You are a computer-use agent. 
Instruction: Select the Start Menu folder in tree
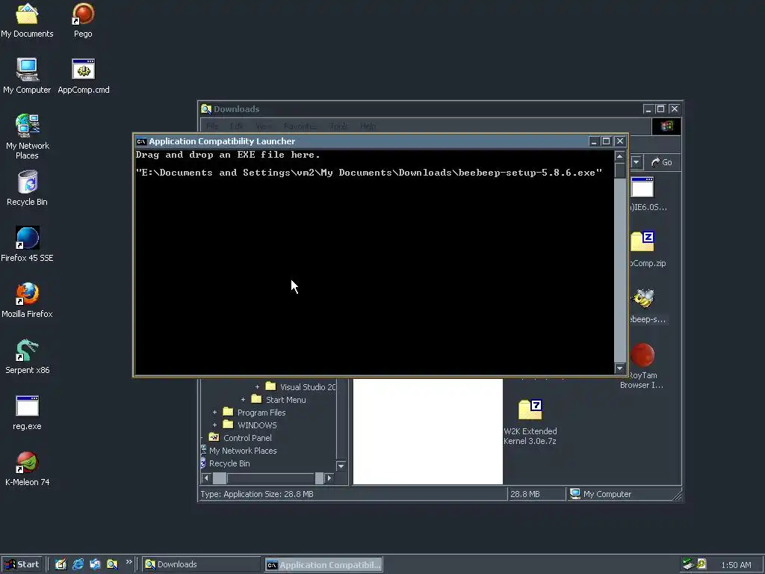(x=285, y=400)
